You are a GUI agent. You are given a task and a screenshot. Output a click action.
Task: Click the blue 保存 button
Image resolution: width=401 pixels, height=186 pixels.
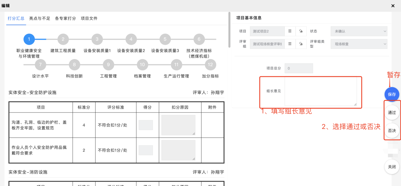(392, 94)
